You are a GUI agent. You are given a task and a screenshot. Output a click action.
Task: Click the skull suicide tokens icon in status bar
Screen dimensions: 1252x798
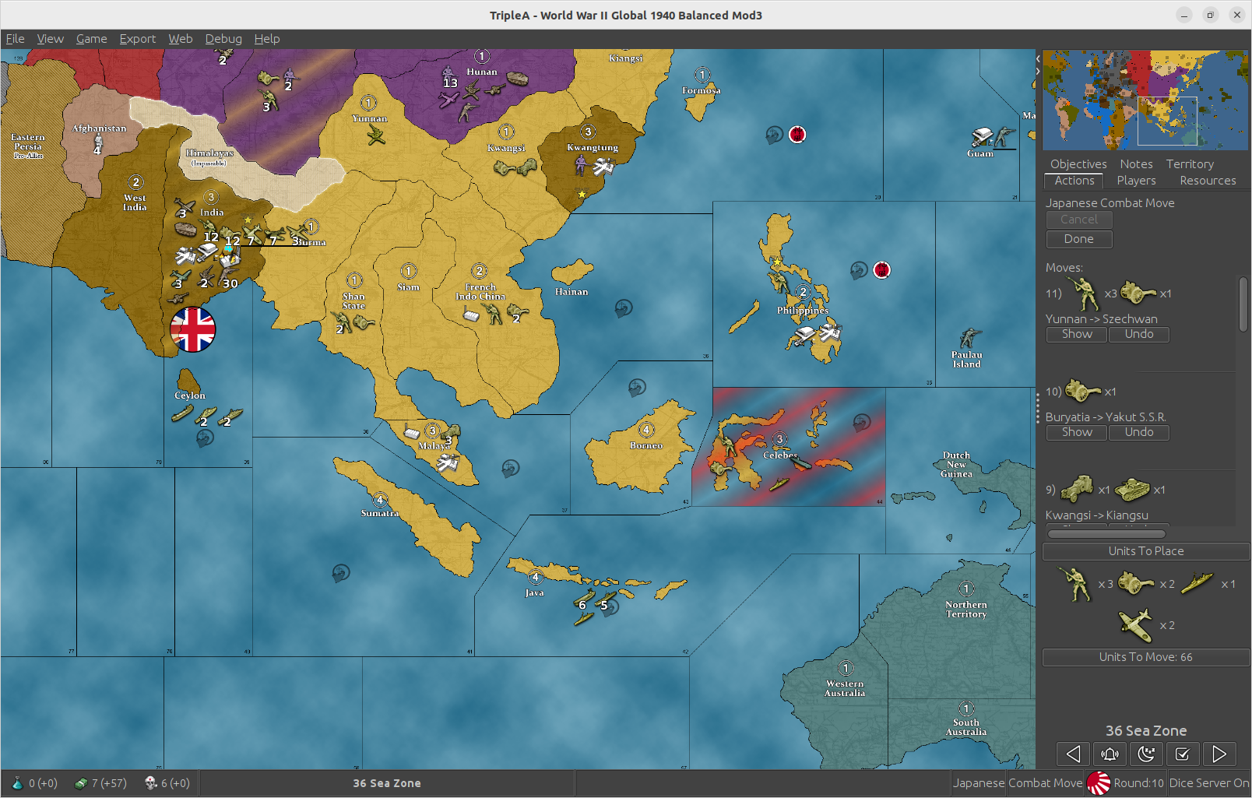point(151,782)
